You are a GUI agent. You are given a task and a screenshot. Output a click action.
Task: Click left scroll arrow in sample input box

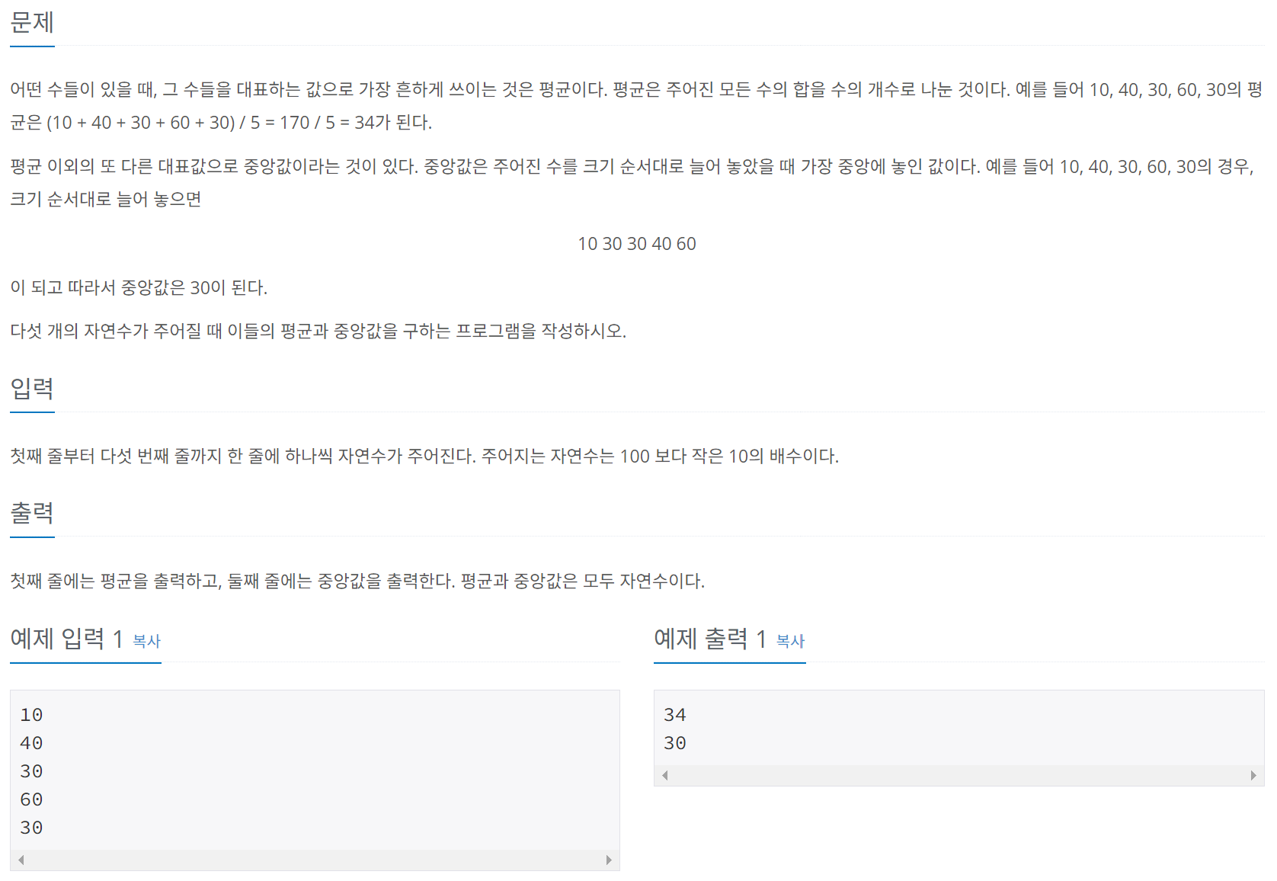coord(21,860)
